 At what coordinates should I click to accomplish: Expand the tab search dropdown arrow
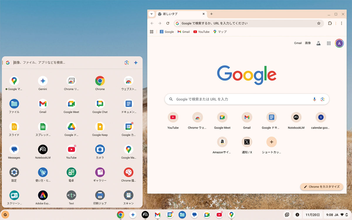(x=151, y=14)
